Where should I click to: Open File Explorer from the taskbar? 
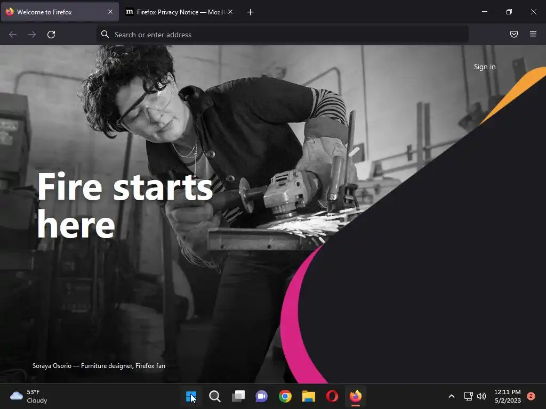coord(309,396)
